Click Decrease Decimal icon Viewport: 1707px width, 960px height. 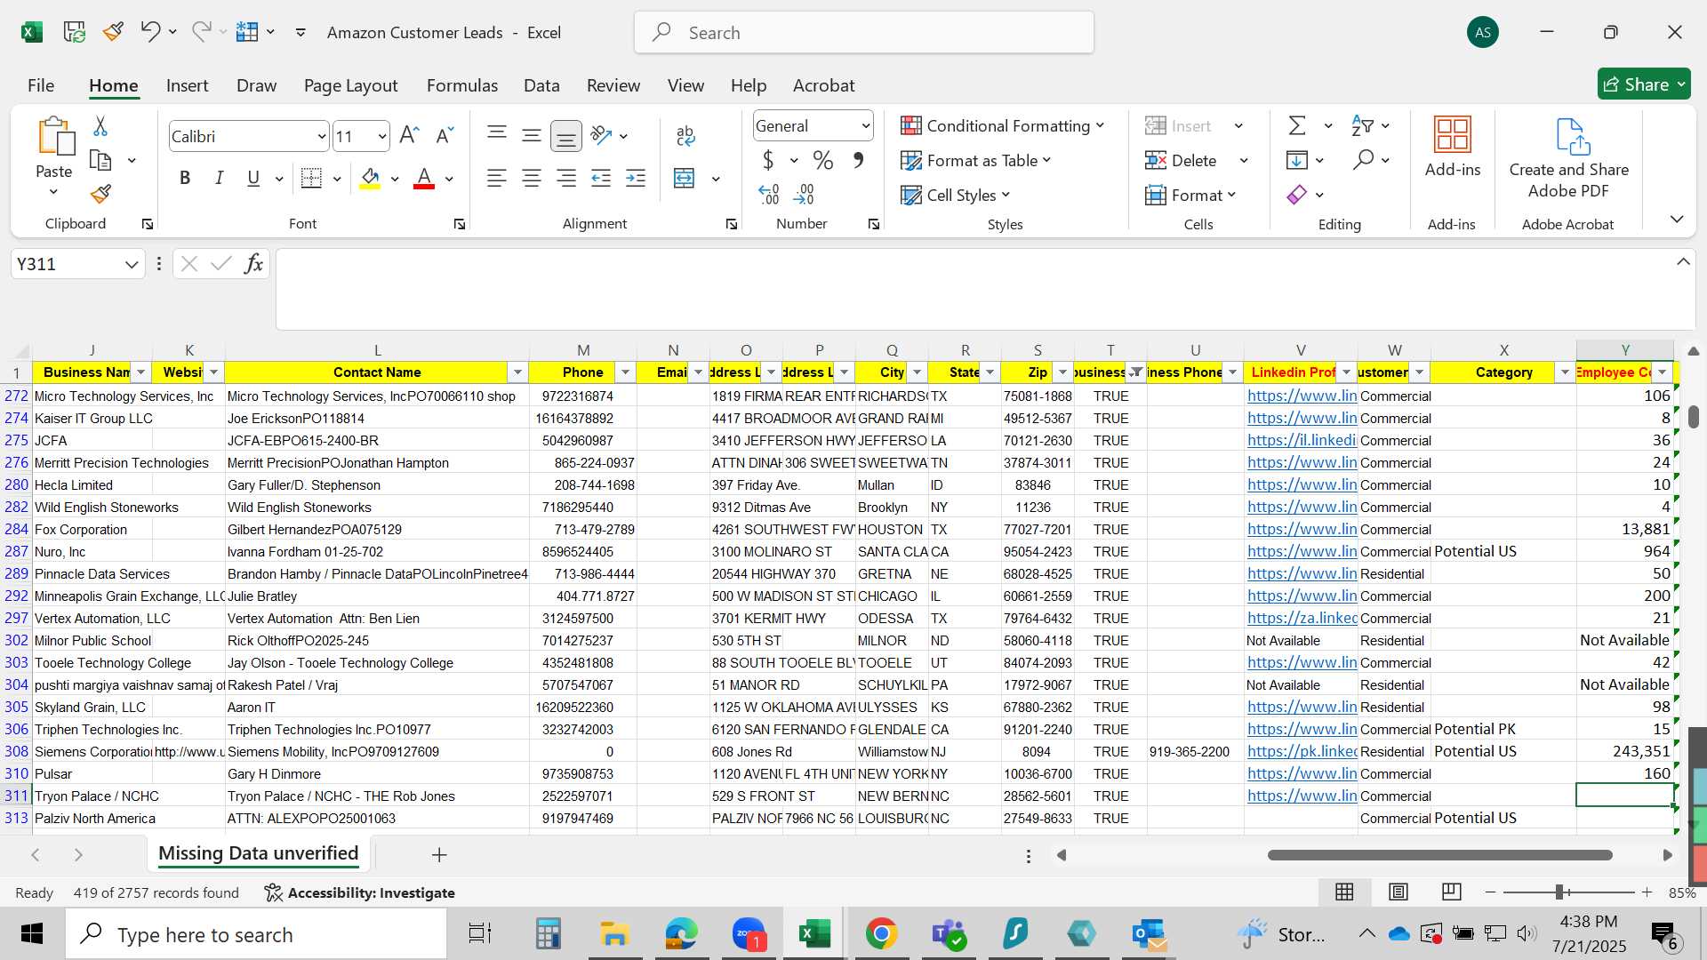[x=804, y=194]
